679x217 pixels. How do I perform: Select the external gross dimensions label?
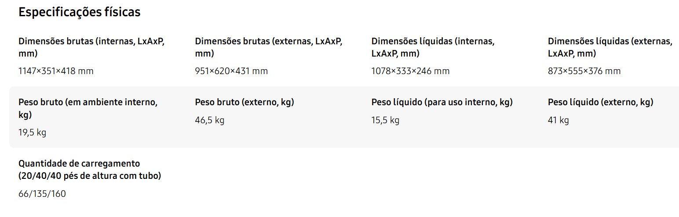(269, 47)
